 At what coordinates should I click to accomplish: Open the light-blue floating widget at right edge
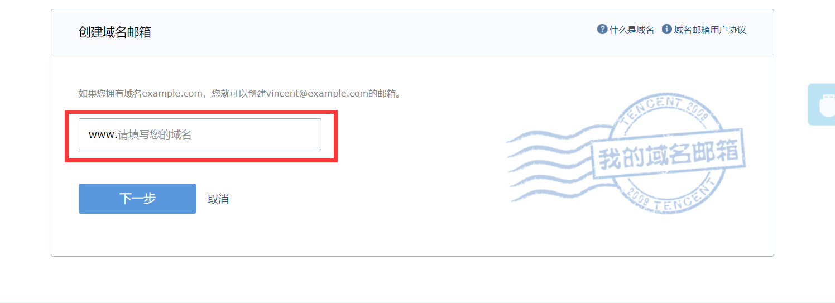click(822, 104)
